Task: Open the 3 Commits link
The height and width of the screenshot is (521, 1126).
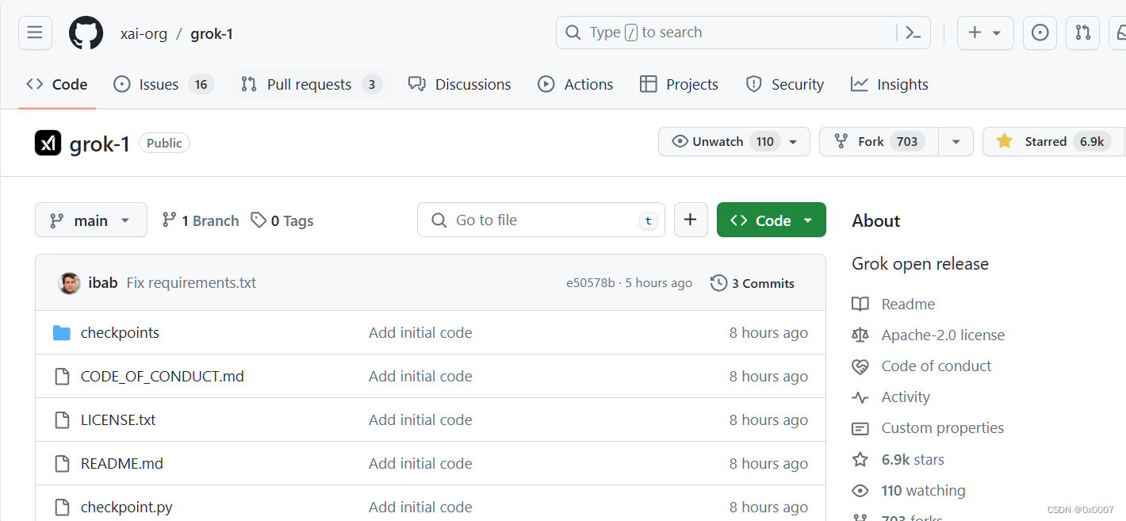Action: (753, 283)
